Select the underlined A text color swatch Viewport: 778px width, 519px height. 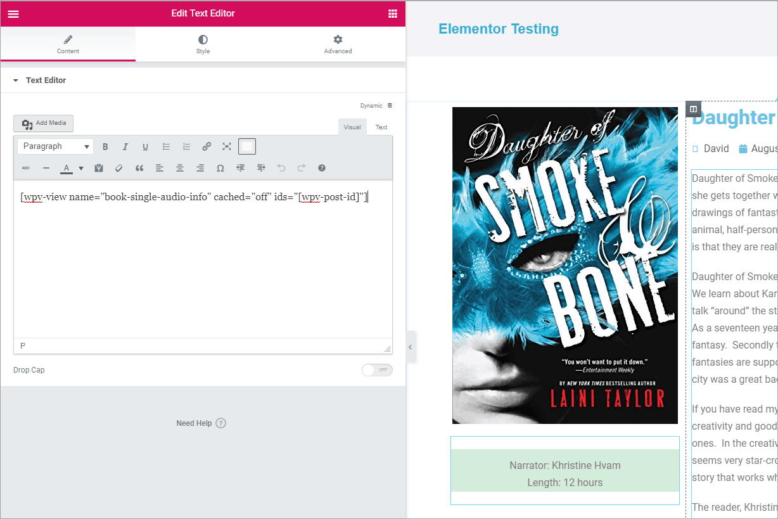[x=66, y=168]
